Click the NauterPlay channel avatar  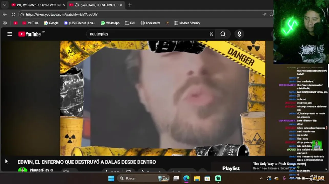pos(23,170)
